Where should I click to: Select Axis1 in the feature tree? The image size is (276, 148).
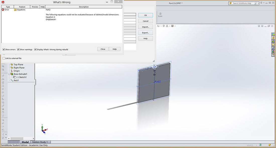coord(16,81)
